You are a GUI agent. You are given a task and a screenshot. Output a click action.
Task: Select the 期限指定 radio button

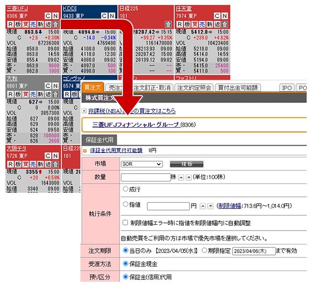point(204,250)
